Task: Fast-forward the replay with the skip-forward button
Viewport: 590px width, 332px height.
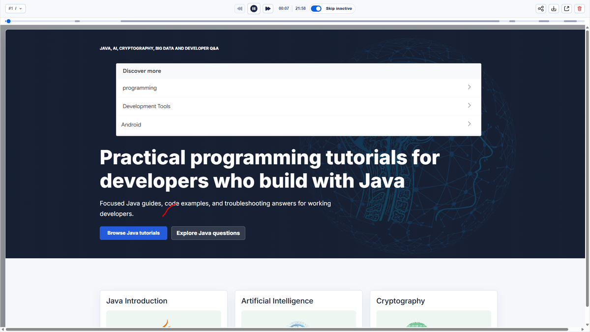Action: pyautogui.click(x=267, y=8)
